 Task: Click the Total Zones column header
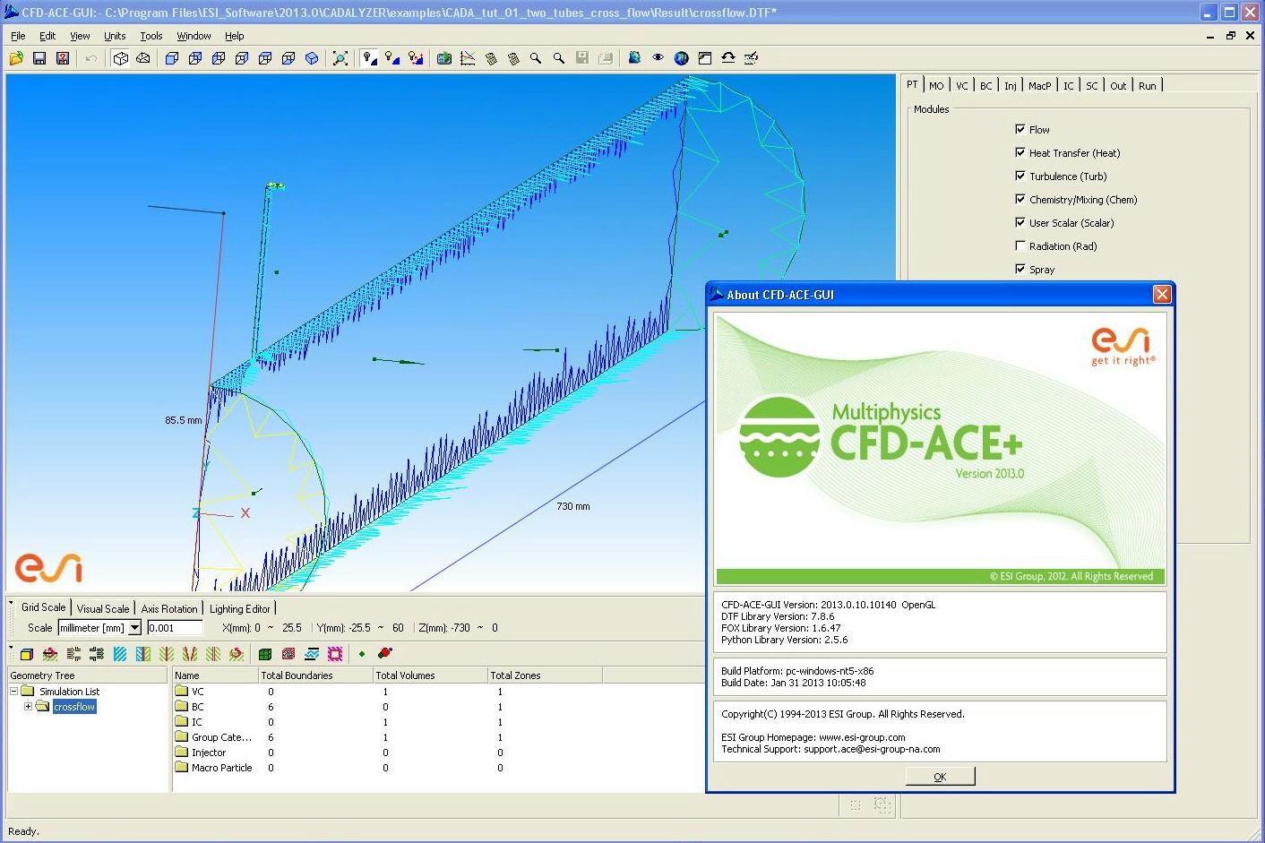pos(545,675)
